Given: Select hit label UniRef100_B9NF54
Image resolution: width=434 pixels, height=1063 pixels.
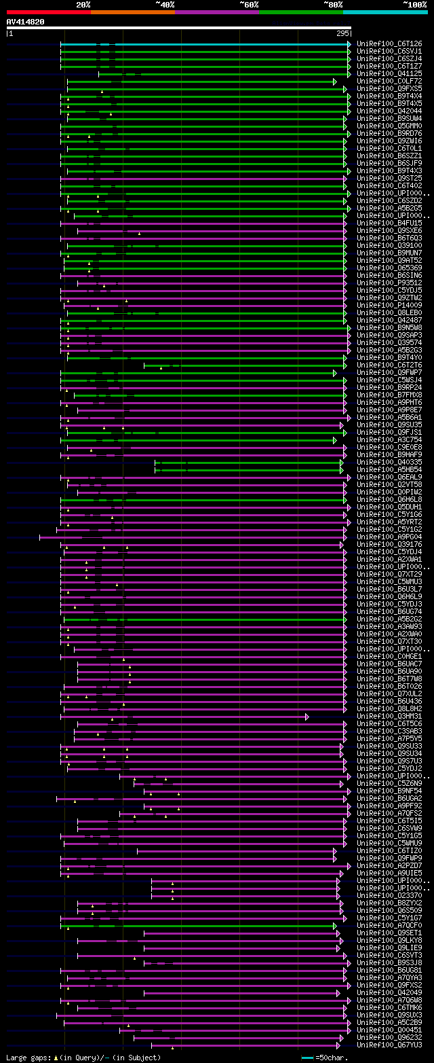Looking at the screenshot, I should [389, 791].
